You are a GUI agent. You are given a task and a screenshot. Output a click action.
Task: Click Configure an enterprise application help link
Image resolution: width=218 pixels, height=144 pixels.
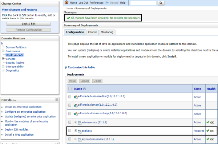coord(25,112)
